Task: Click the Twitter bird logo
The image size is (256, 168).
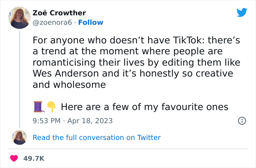Action: 242,12
